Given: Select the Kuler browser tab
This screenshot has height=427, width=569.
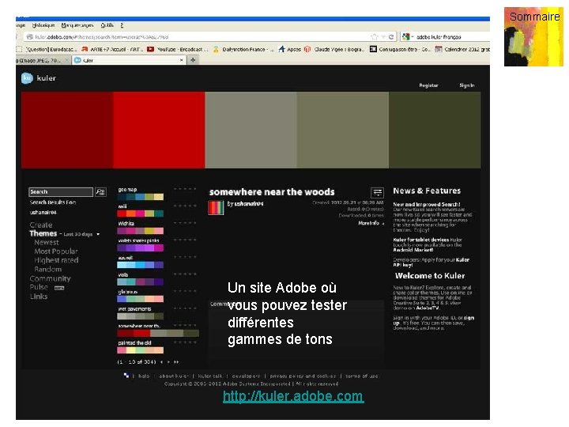Looking at the screenshot, I should [x=129, y=60].
